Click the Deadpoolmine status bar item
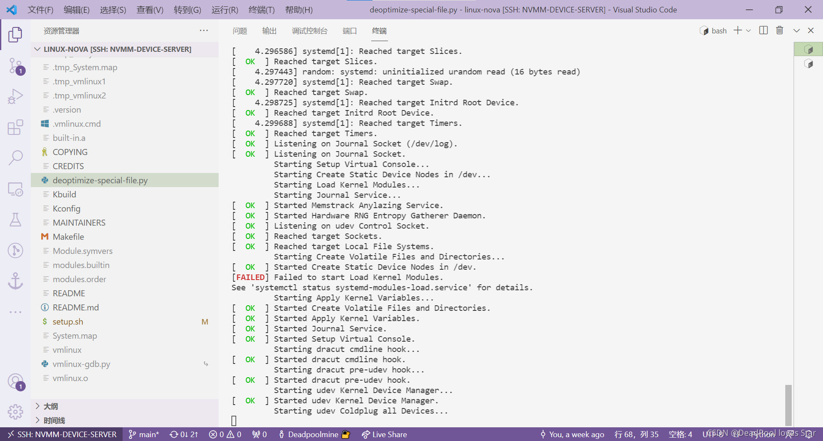Image resolution: width=823 pixels, height=441 pixels. pyautogui.click(x=314, y=434)
